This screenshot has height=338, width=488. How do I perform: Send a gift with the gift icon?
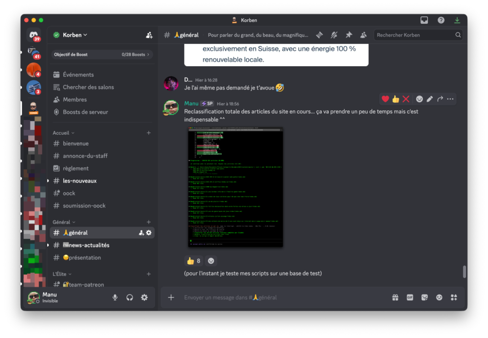tap(395, 298)
